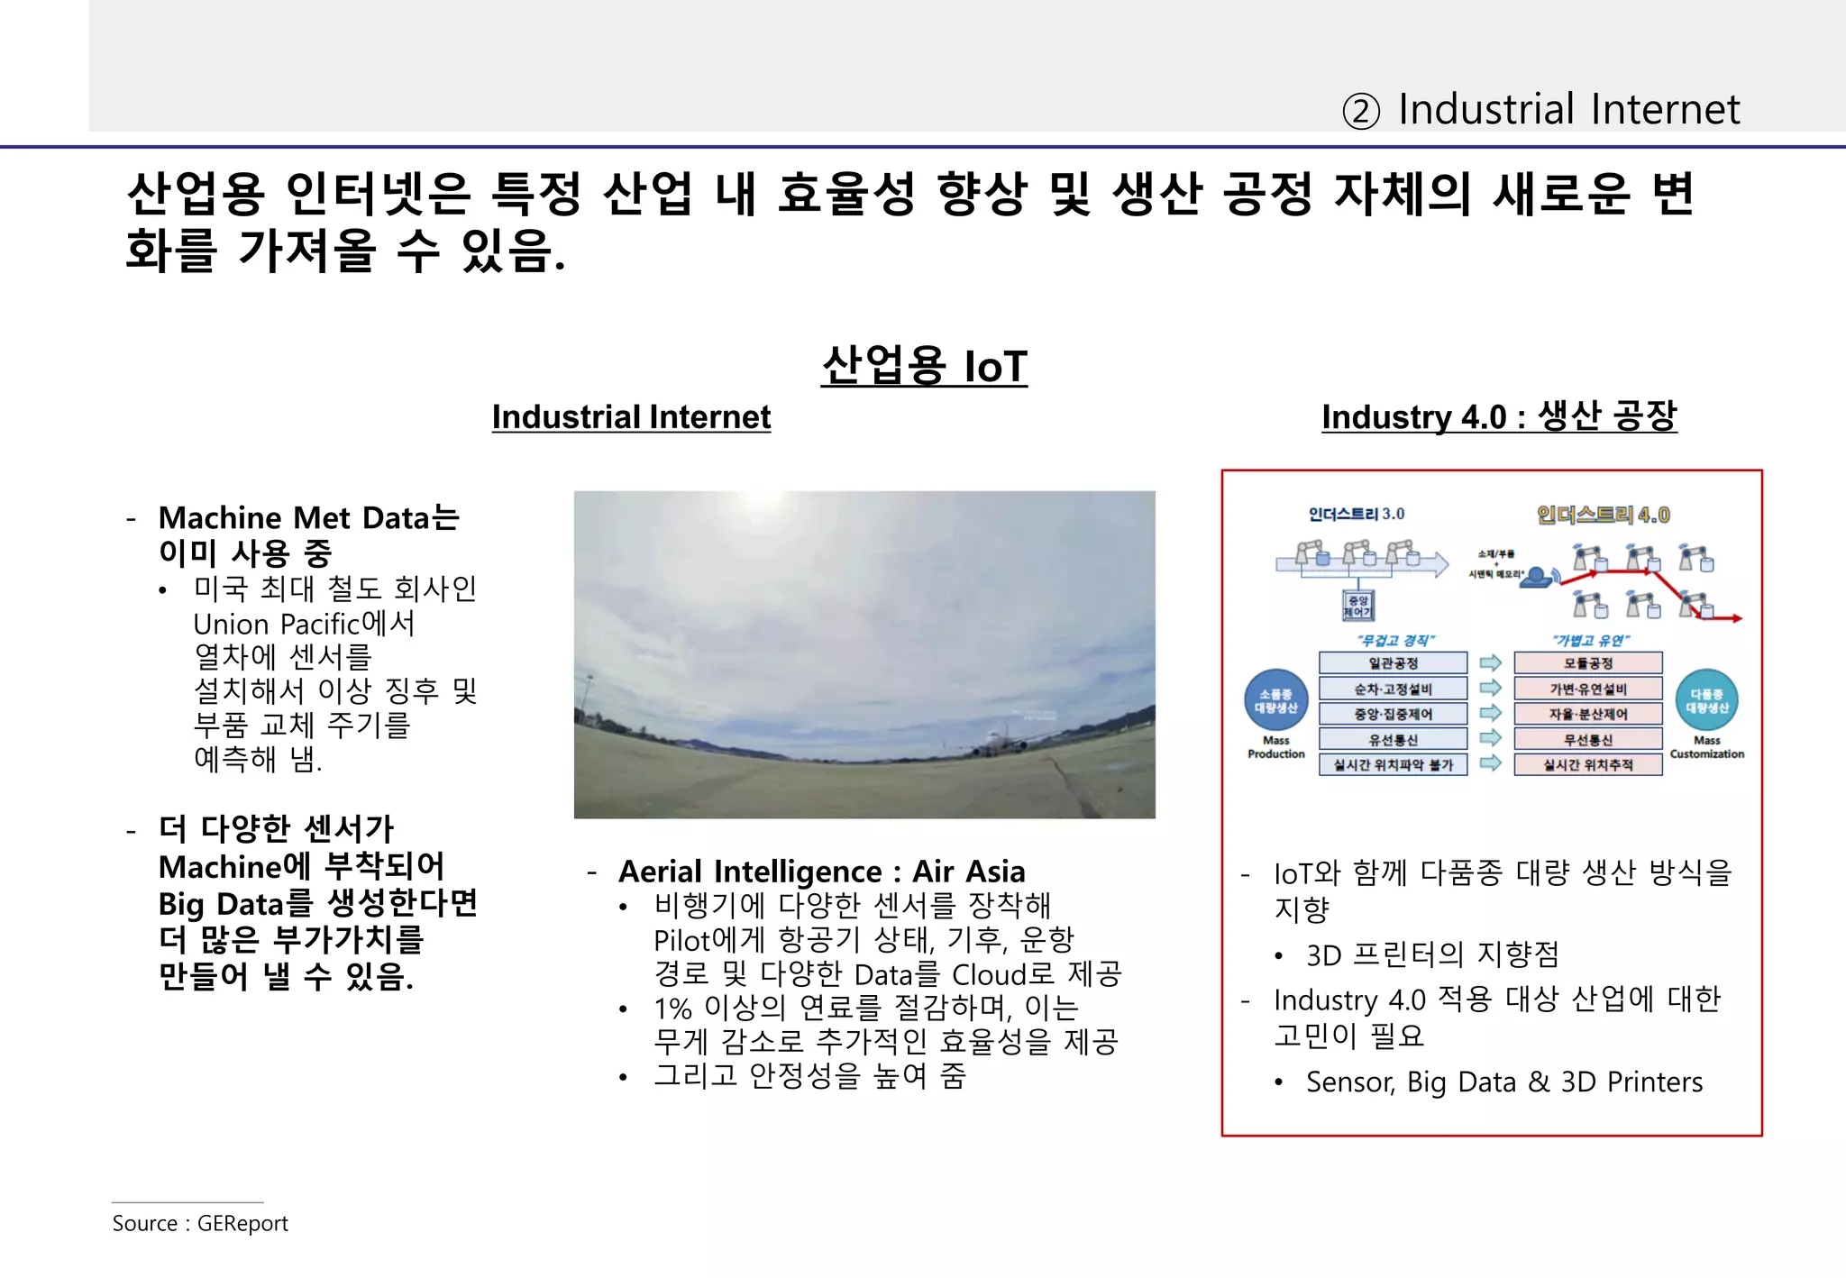Select the '무선통신' diagram box
The width and height of the screenshot is (1846, 1278).
coord(1588,739)
